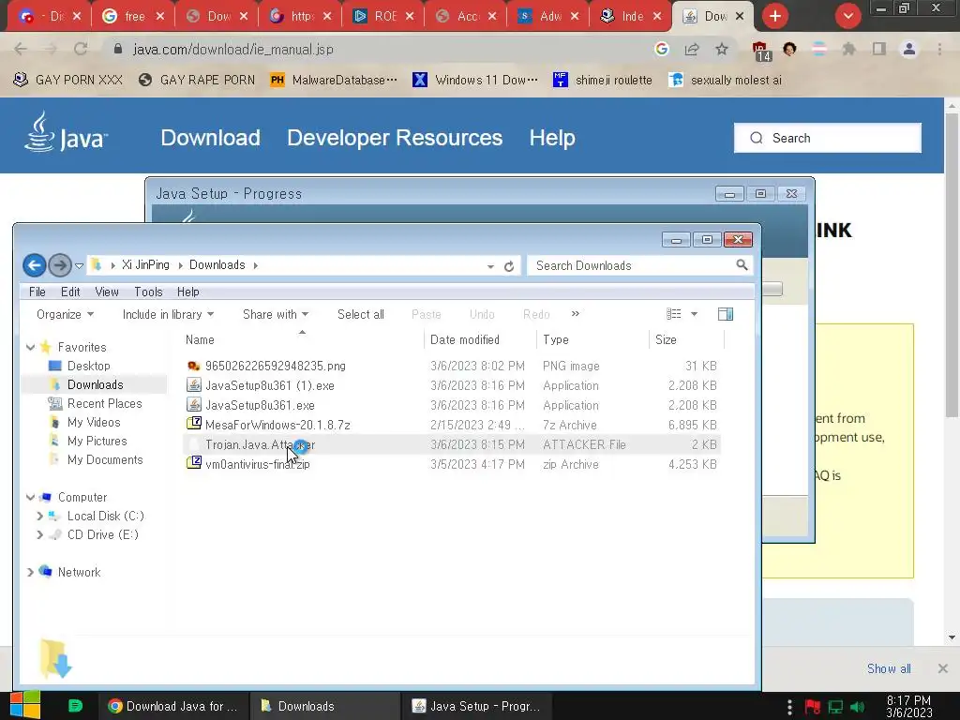Screen dimensions: 960x720
Task: Open Chrome extensions puzzle icon
Action: pyautogui.click(x=849, y=49)
